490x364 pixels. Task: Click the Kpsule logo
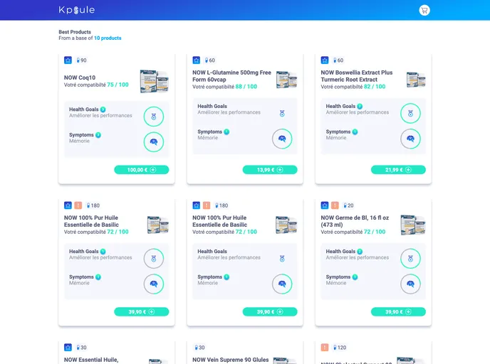coord(76,10)
